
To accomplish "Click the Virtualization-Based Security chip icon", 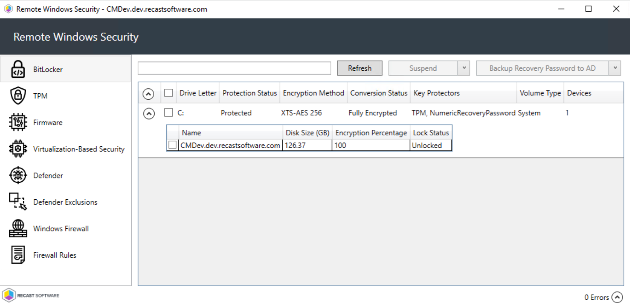I will coord(18,149).
